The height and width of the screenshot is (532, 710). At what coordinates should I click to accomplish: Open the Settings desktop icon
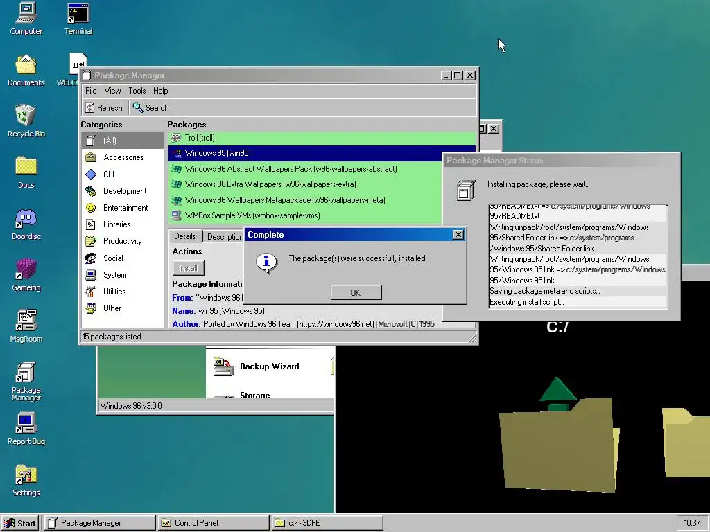[x=26, y=481]
